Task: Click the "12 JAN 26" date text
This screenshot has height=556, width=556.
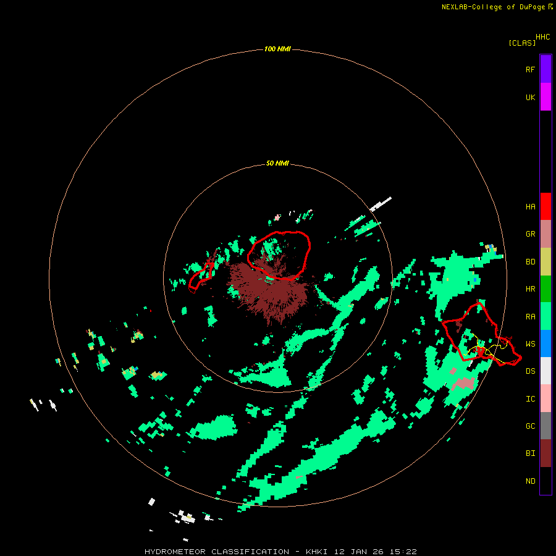Action: click(358, 552)
